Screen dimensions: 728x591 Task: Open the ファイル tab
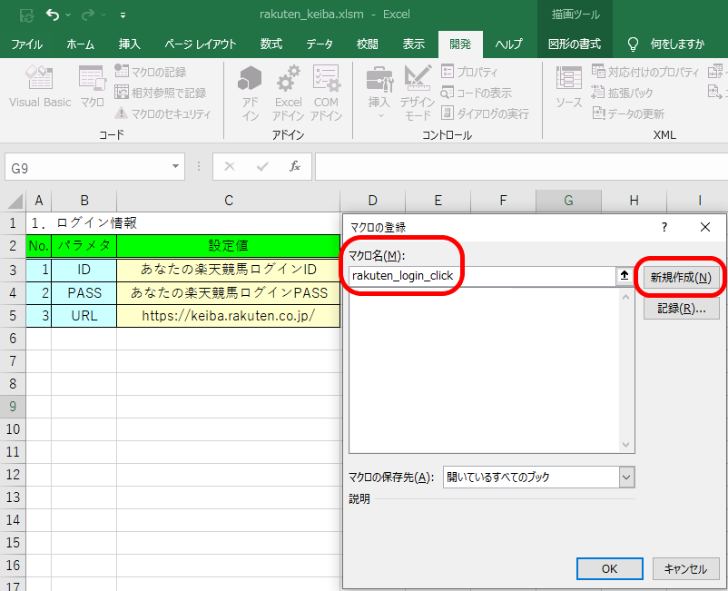[x=27, y=44]
